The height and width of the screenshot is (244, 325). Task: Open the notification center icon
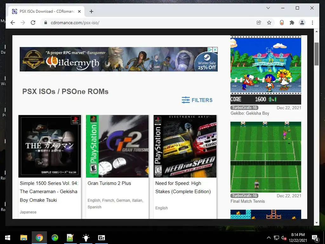[x=315, y=238]
